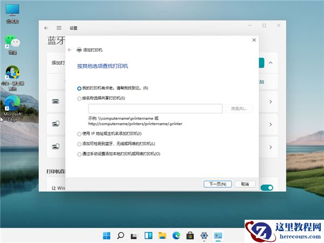Screen dimensions: 324x243
Task: Open the Windows Start menu
Action: click(106, 235)
